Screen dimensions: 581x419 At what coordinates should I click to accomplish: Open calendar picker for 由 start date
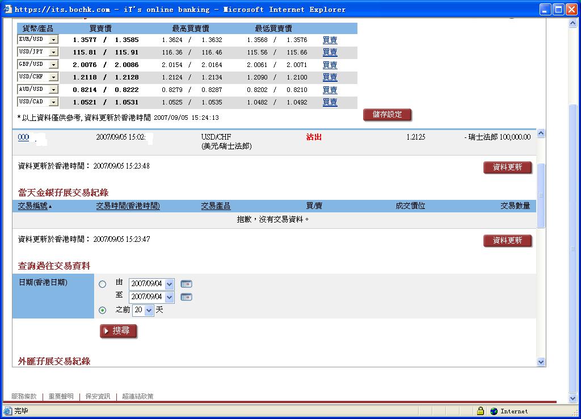coord(186,284)
